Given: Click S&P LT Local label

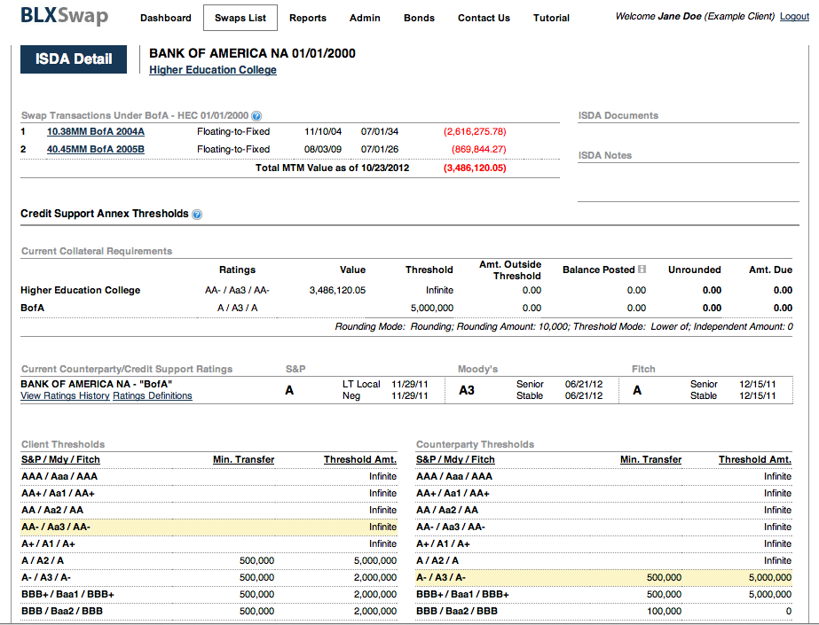Looking at the screenshot, I should 361,384.
